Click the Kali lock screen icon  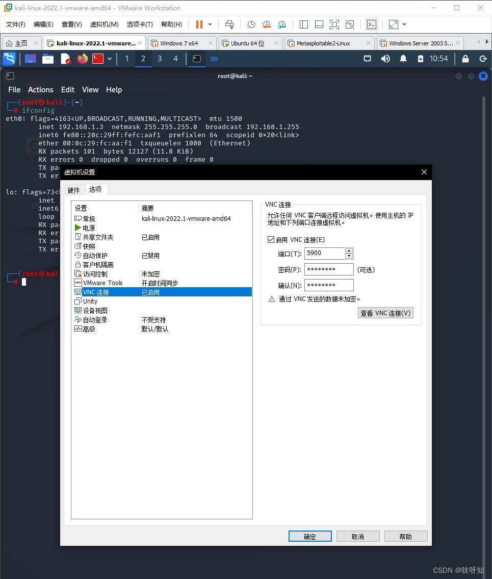tap(465, 59)
